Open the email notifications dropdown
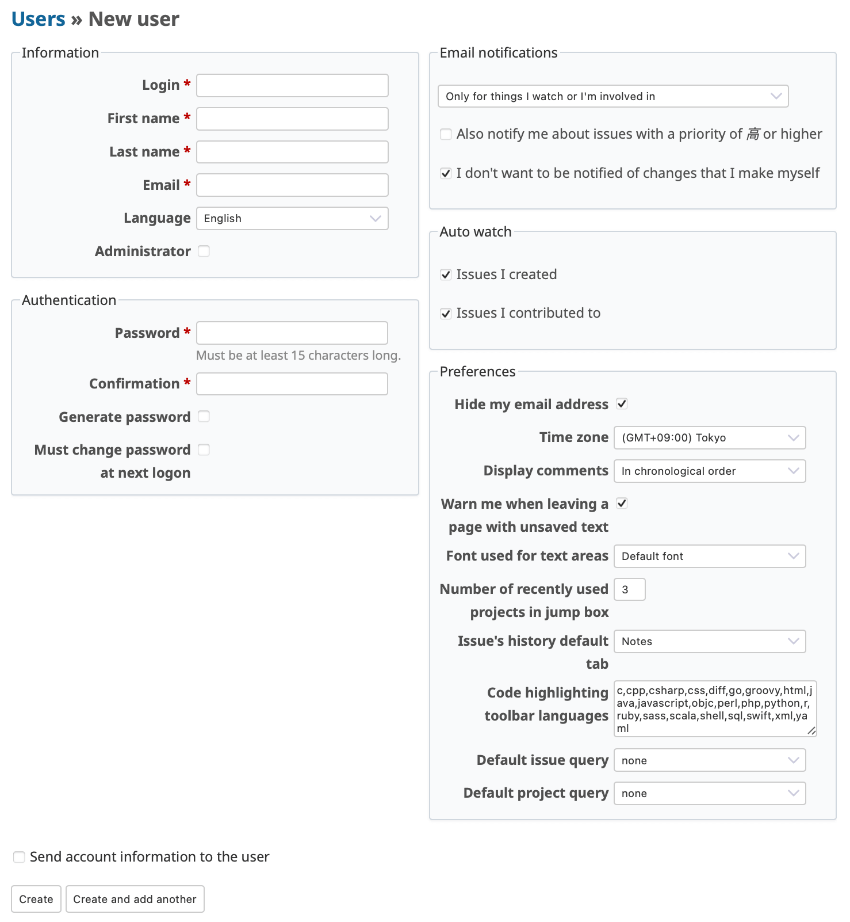 (x=612, y=97)
